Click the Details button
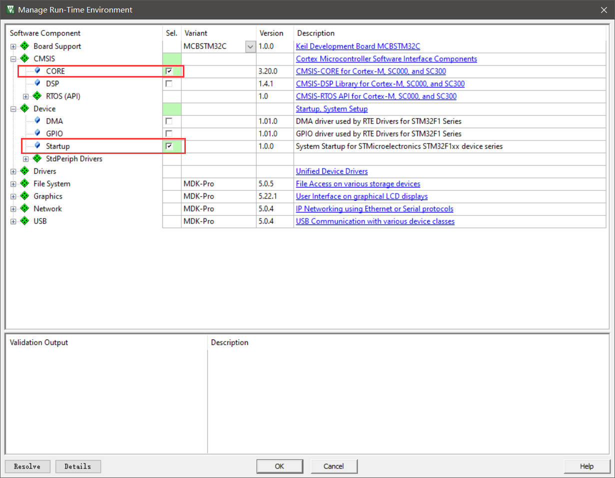The image size is (615, 478). 78,466
